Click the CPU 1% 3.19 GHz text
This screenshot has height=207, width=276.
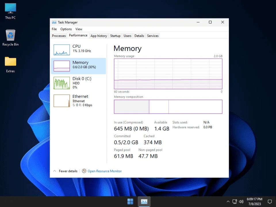[x=82, y=51]
